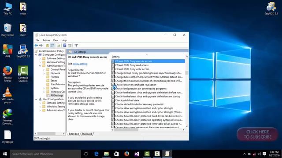Click the Firefox icon on the taskbar
The width and height of the screenshot is (282, 158).
click(x=126, y=154)
